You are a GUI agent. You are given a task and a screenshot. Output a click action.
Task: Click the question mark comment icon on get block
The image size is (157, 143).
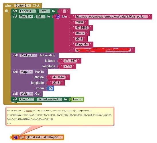point(16,137)
